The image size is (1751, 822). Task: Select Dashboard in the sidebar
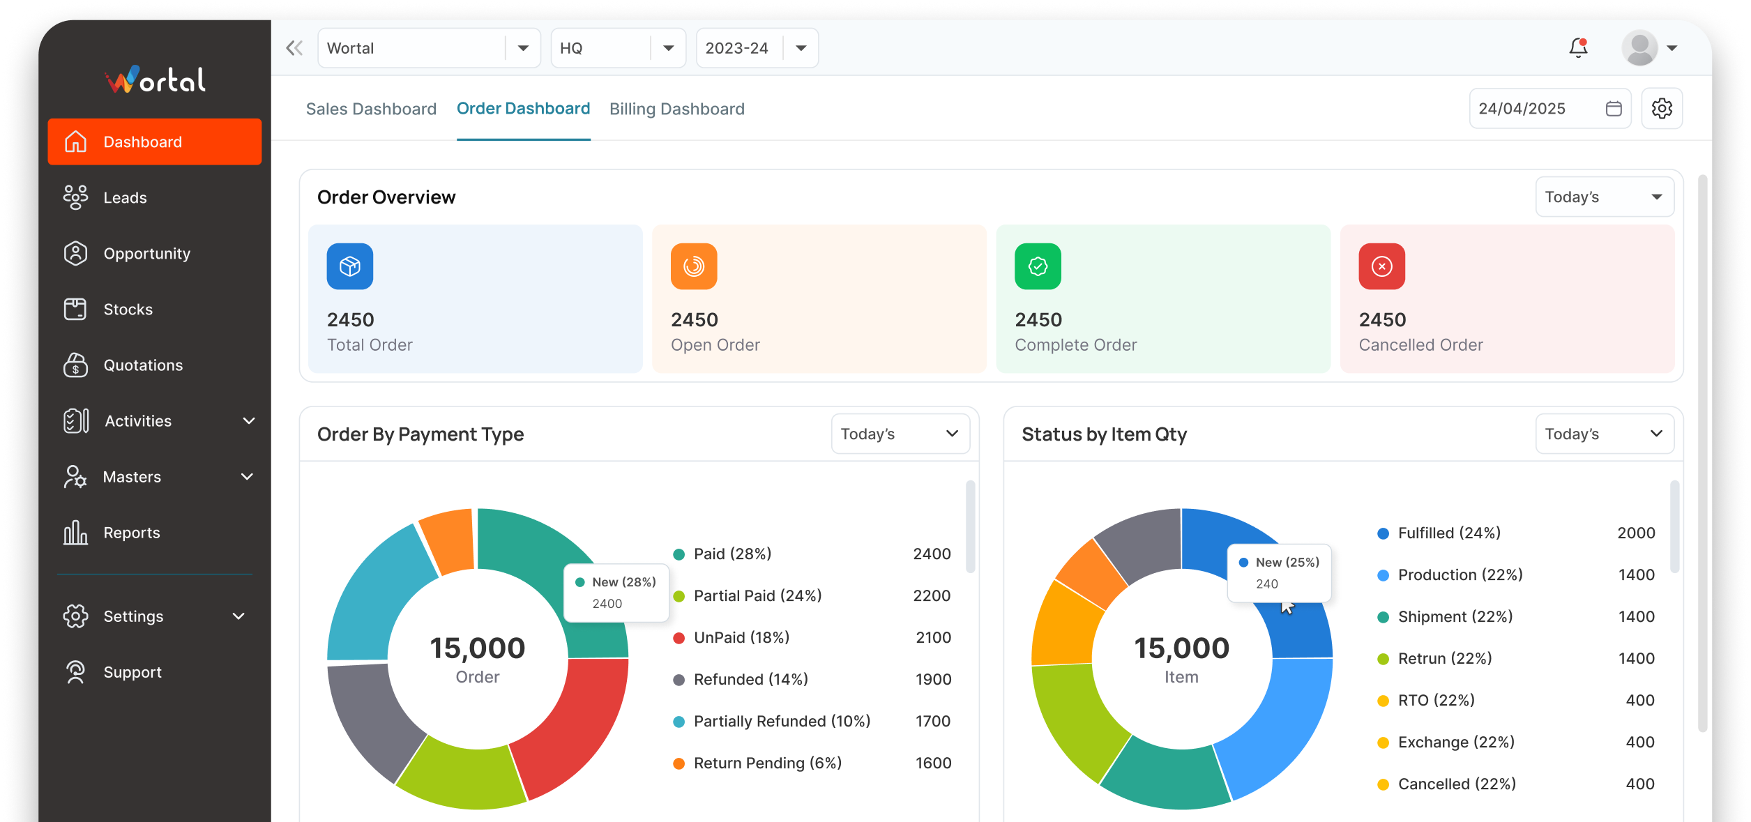tap(155, 142)
